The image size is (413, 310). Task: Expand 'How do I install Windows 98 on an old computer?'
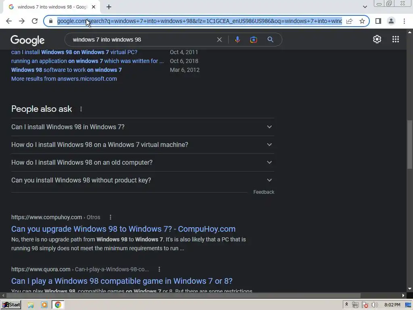click(x=142, y=162)
